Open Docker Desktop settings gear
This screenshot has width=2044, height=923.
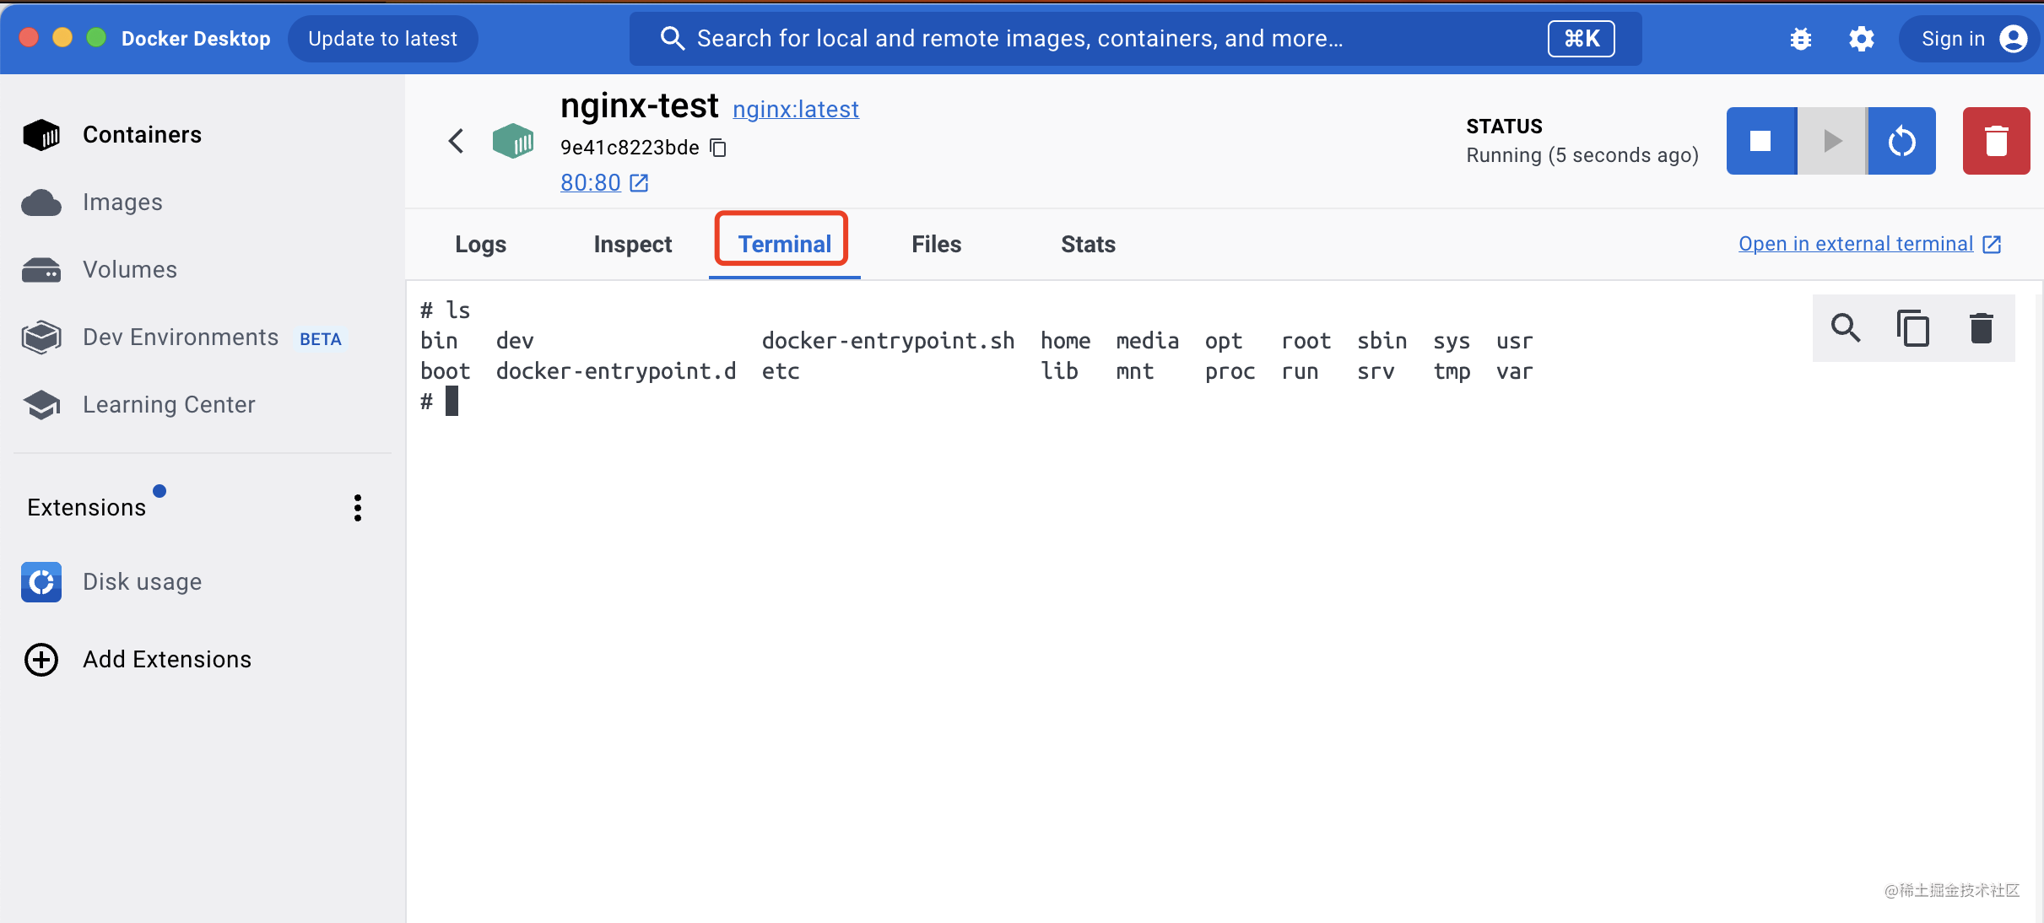pos(1862,38)
